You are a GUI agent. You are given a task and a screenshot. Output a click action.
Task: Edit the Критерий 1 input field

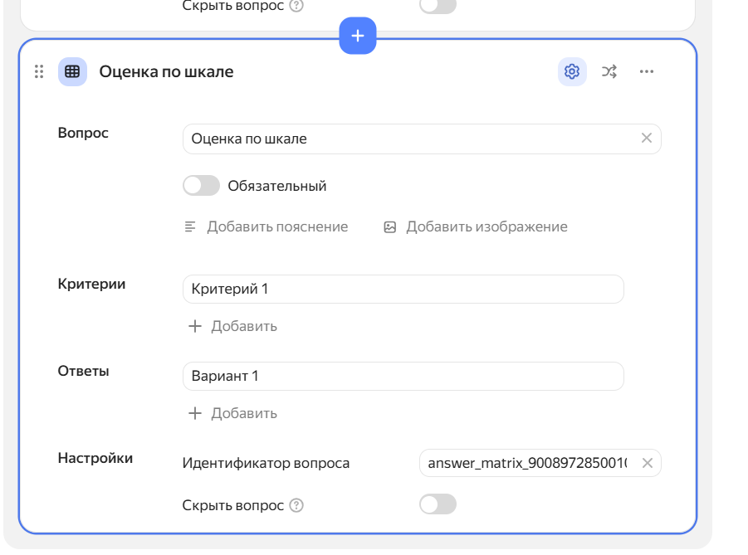coord(403,289)
